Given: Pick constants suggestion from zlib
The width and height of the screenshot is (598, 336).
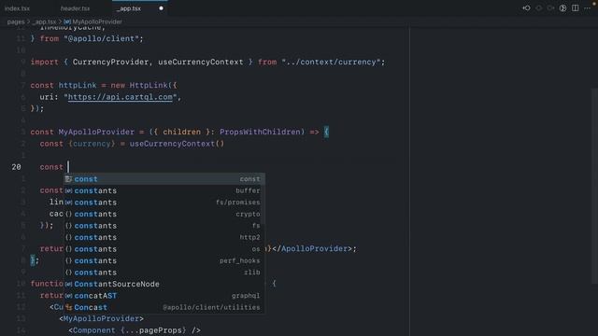Looking at the screenshot, I should click(164, 273).
